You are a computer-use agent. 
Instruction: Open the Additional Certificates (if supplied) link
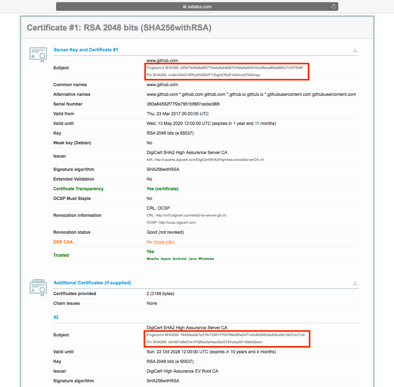[x=92, y=283]
